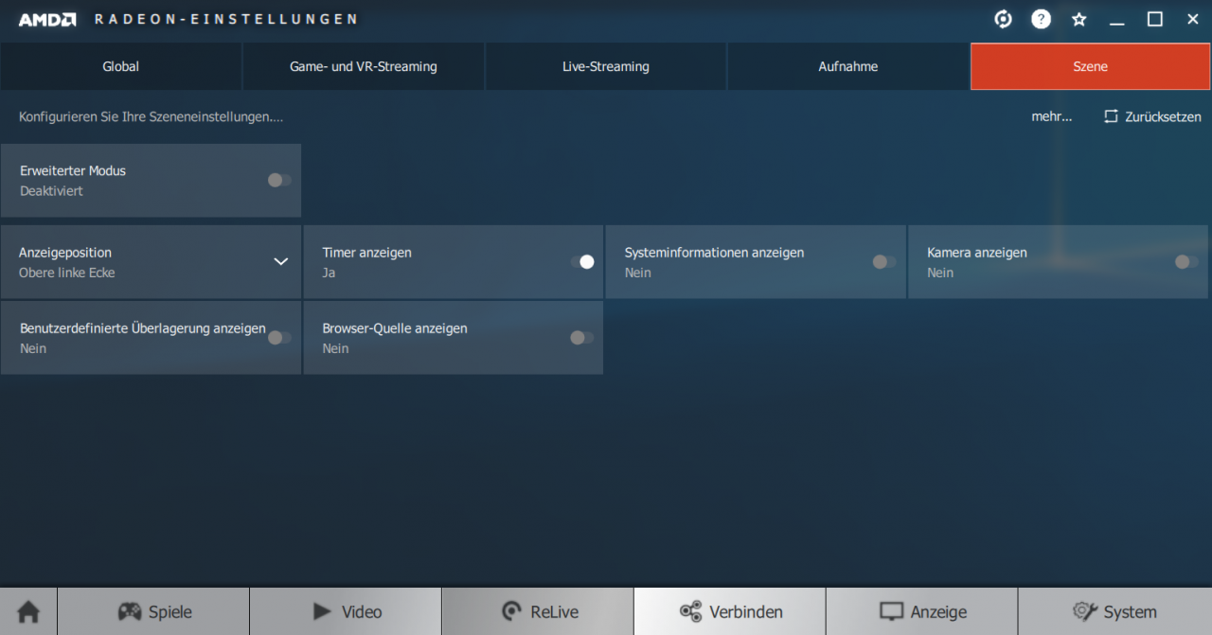Expand the Anzeigeposition dropdown chevron
Screen dimensions: 1212x635
coord(280,262)
